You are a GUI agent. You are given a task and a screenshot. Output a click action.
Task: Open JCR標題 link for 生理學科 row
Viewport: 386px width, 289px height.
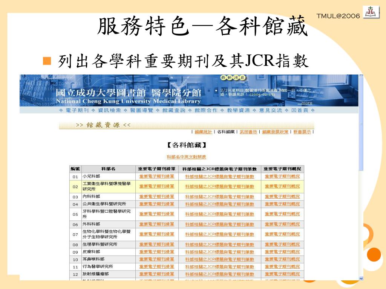pyautogui.click(x=220, y=245)
